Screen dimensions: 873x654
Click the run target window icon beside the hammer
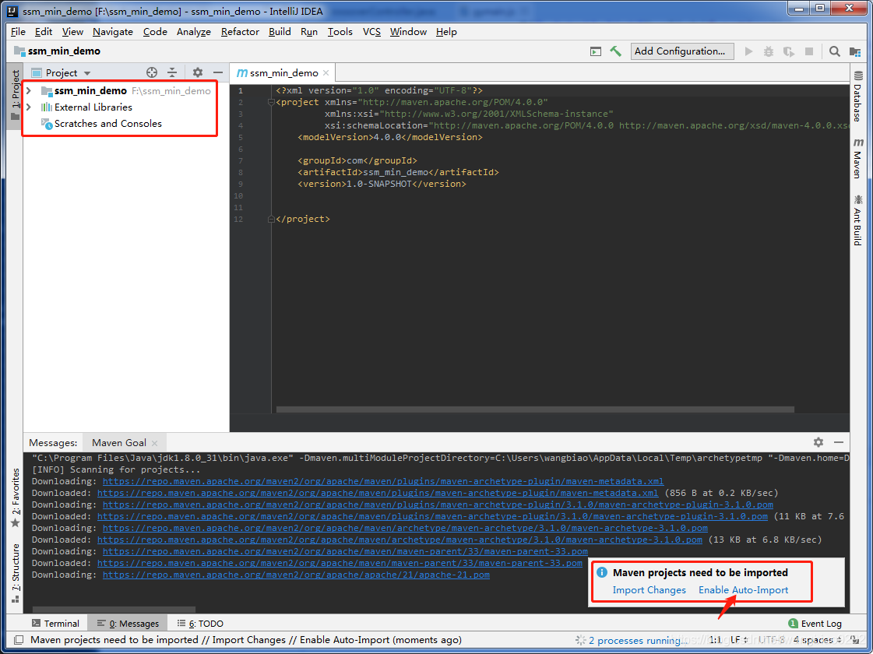coord(596,51)
